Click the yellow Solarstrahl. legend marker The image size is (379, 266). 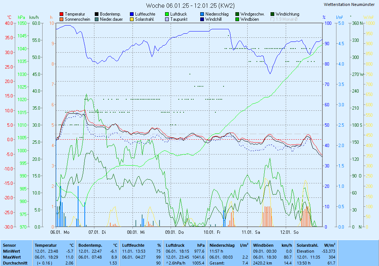click(x=132, y=19)
